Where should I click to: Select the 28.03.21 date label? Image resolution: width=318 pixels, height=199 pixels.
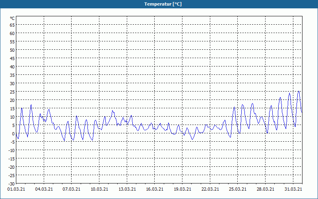tap(265, 189)
